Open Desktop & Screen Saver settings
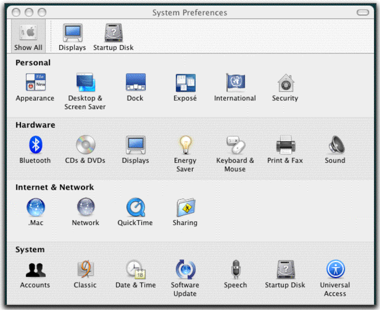Viewport: 380px width, 310px height. 85,84
